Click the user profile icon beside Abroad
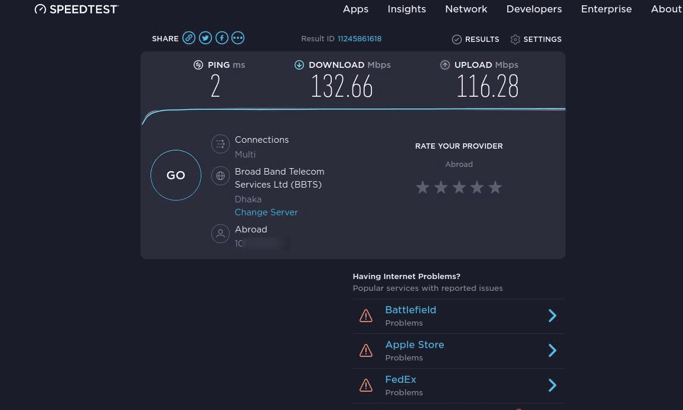This screenshot has width=683, height=410. (220, 234)
